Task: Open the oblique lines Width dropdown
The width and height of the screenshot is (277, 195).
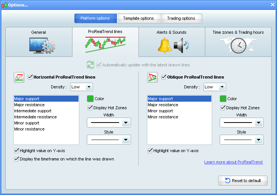Action: [x=241, y=123]
